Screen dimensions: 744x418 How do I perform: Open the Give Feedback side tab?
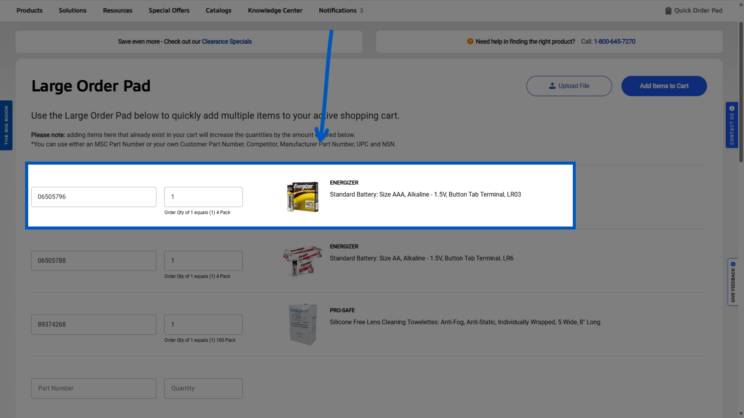[x=733, y=282]
